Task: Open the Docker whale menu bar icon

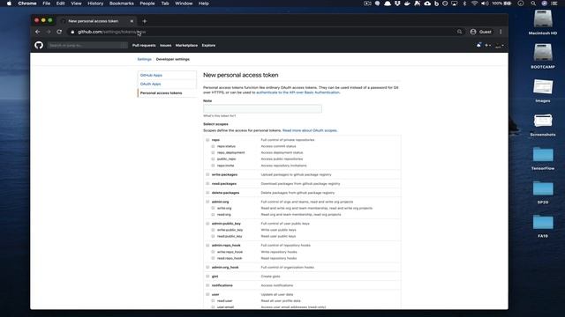Action: 407,4
